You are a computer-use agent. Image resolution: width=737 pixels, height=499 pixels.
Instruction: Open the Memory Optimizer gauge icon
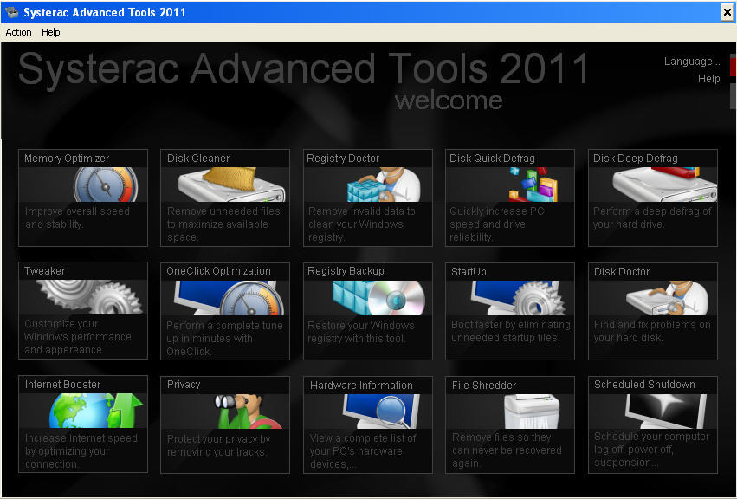[106, 185]
